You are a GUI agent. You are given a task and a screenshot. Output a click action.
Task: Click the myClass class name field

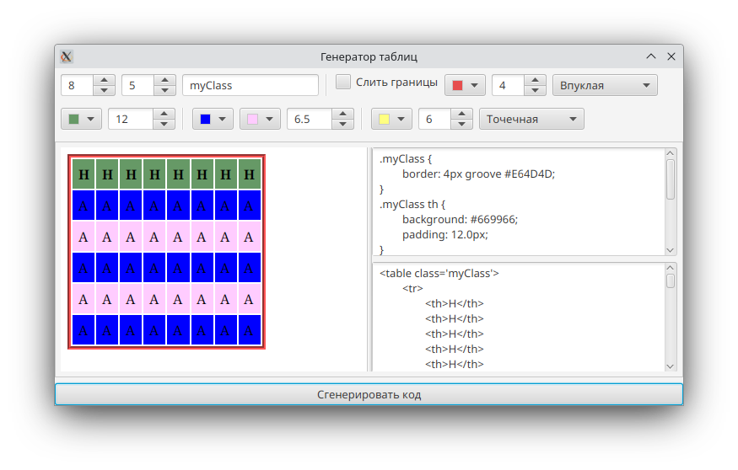(250, 85)
